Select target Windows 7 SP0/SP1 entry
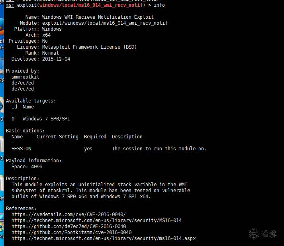This screenshot has width=284, height=246. (46, 119)
